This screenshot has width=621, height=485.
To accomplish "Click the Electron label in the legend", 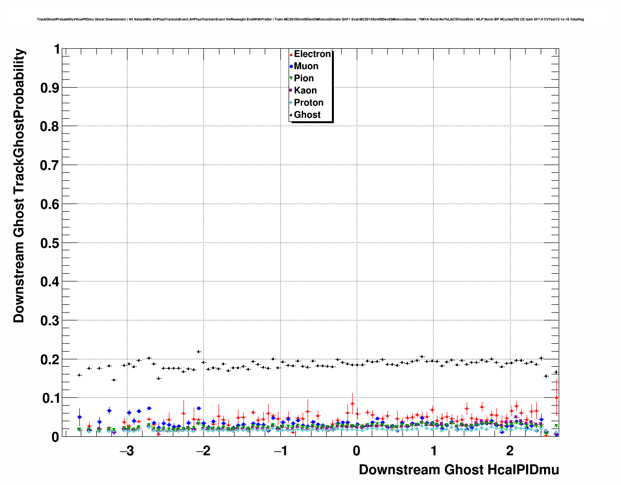I will (x=312, y=54).
